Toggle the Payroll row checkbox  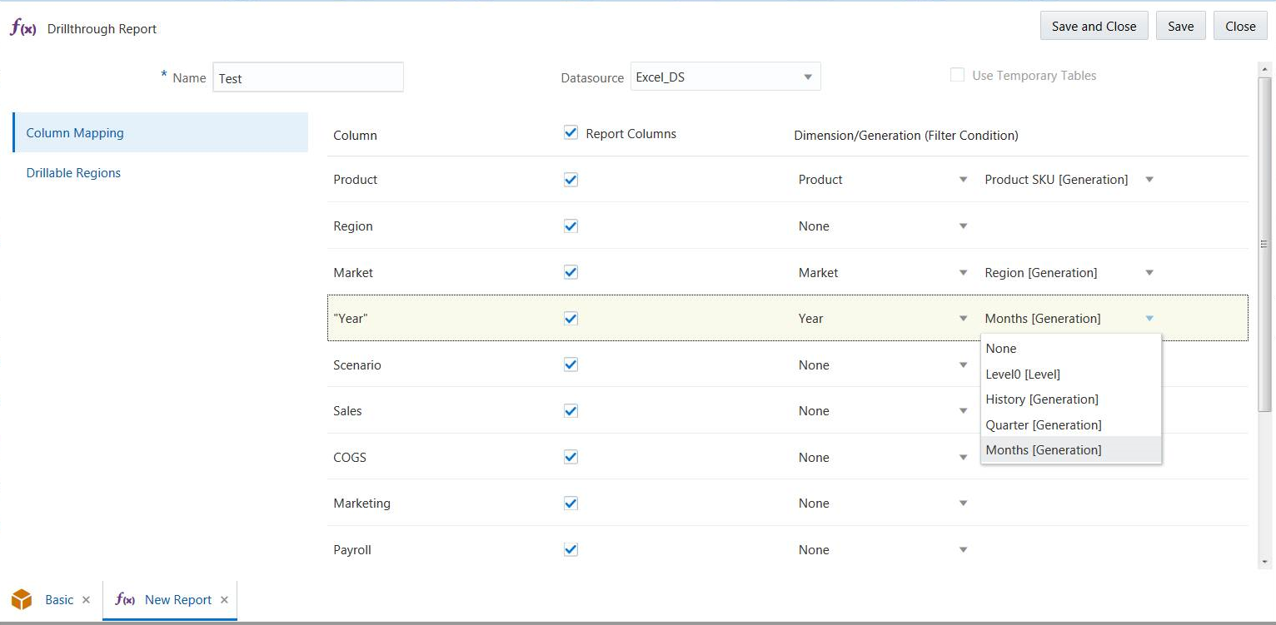click(571, 549)
